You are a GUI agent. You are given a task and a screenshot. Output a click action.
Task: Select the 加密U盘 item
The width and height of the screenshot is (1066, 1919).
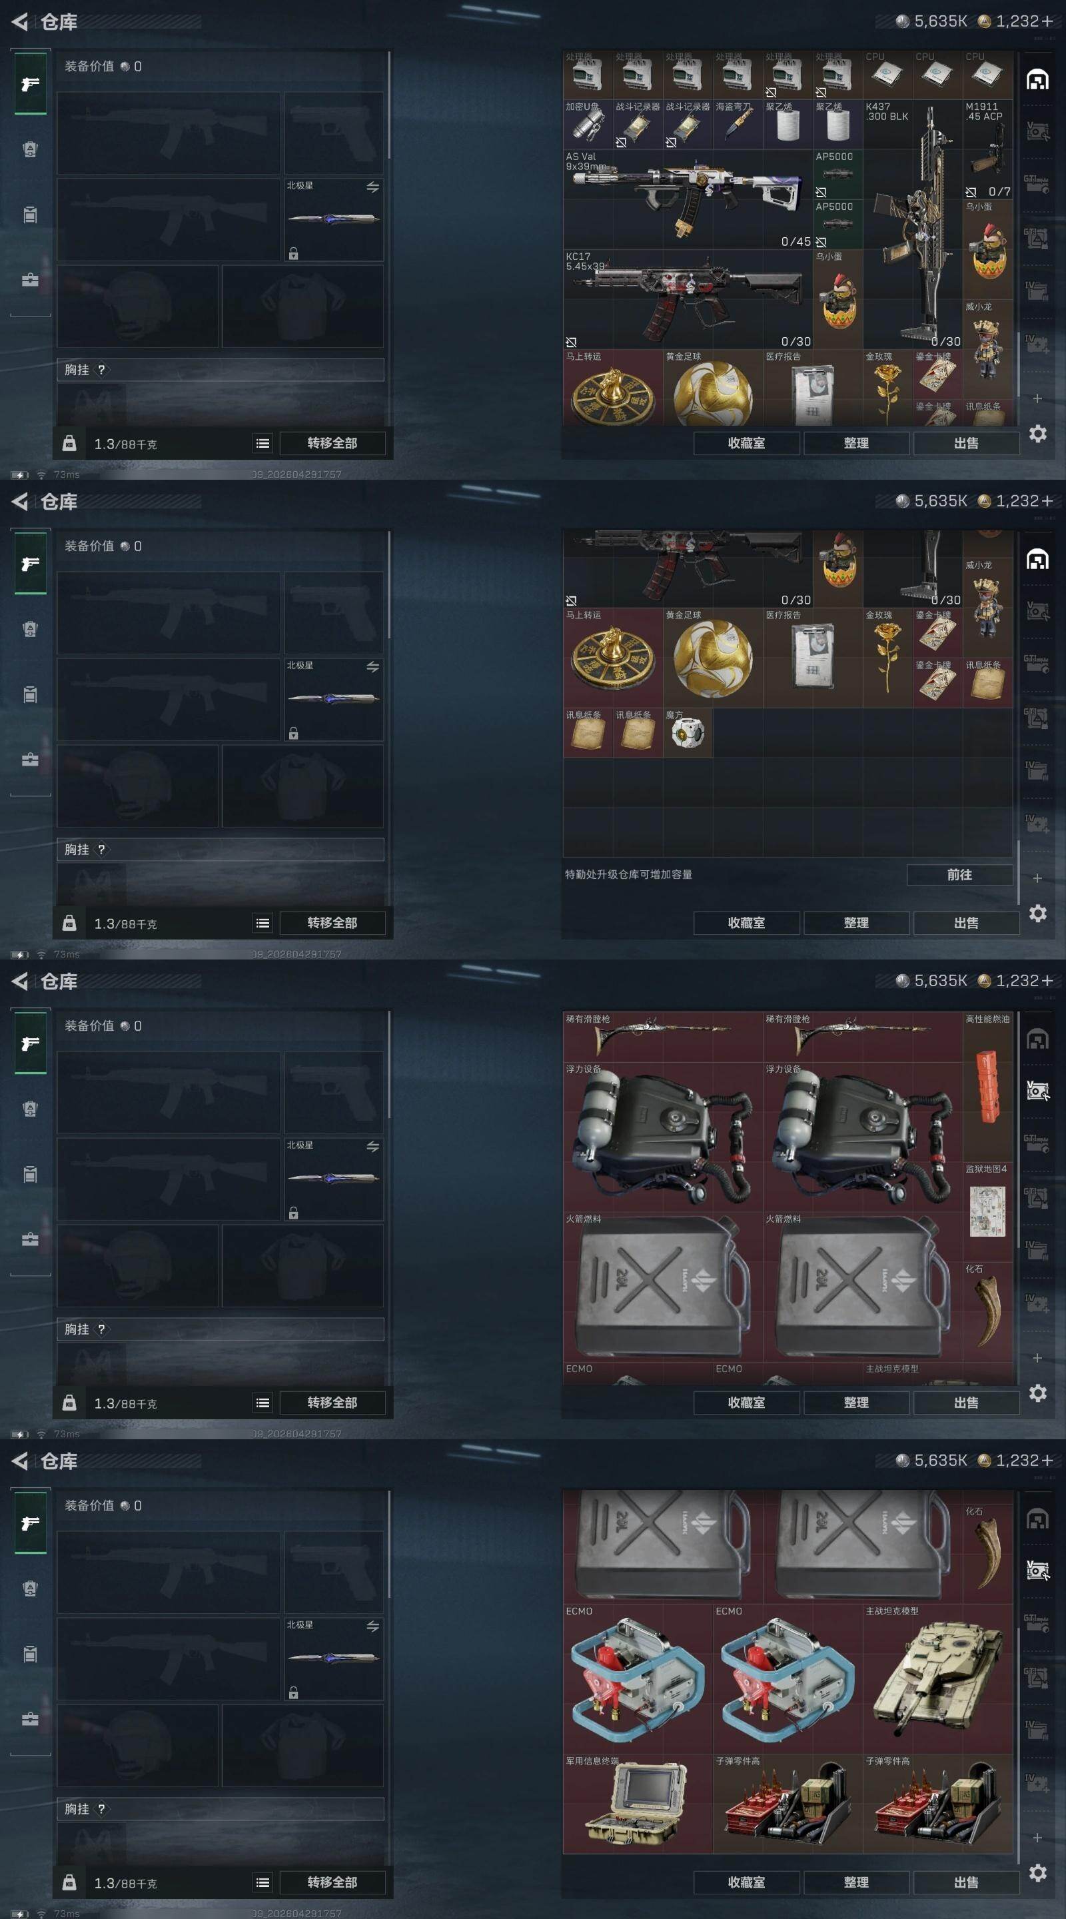[x=588, y=125]
